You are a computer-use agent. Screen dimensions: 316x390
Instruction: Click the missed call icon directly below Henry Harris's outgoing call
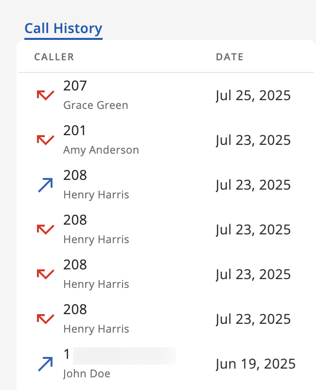click(x=45, y=230)
